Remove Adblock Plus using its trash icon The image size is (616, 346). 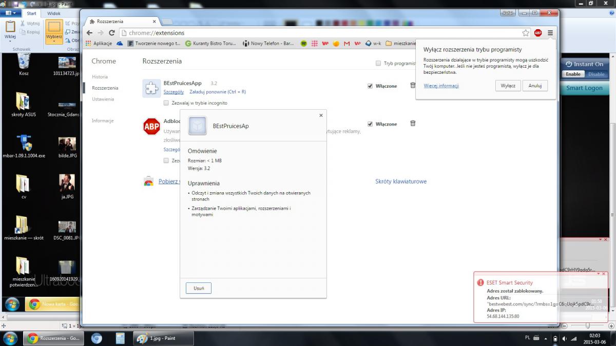pos(413,124)
